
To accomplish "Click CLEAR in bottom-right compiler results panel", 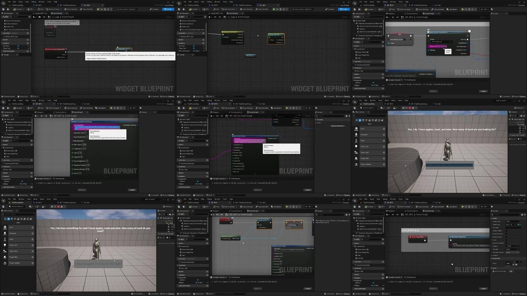I will point(483,288).
